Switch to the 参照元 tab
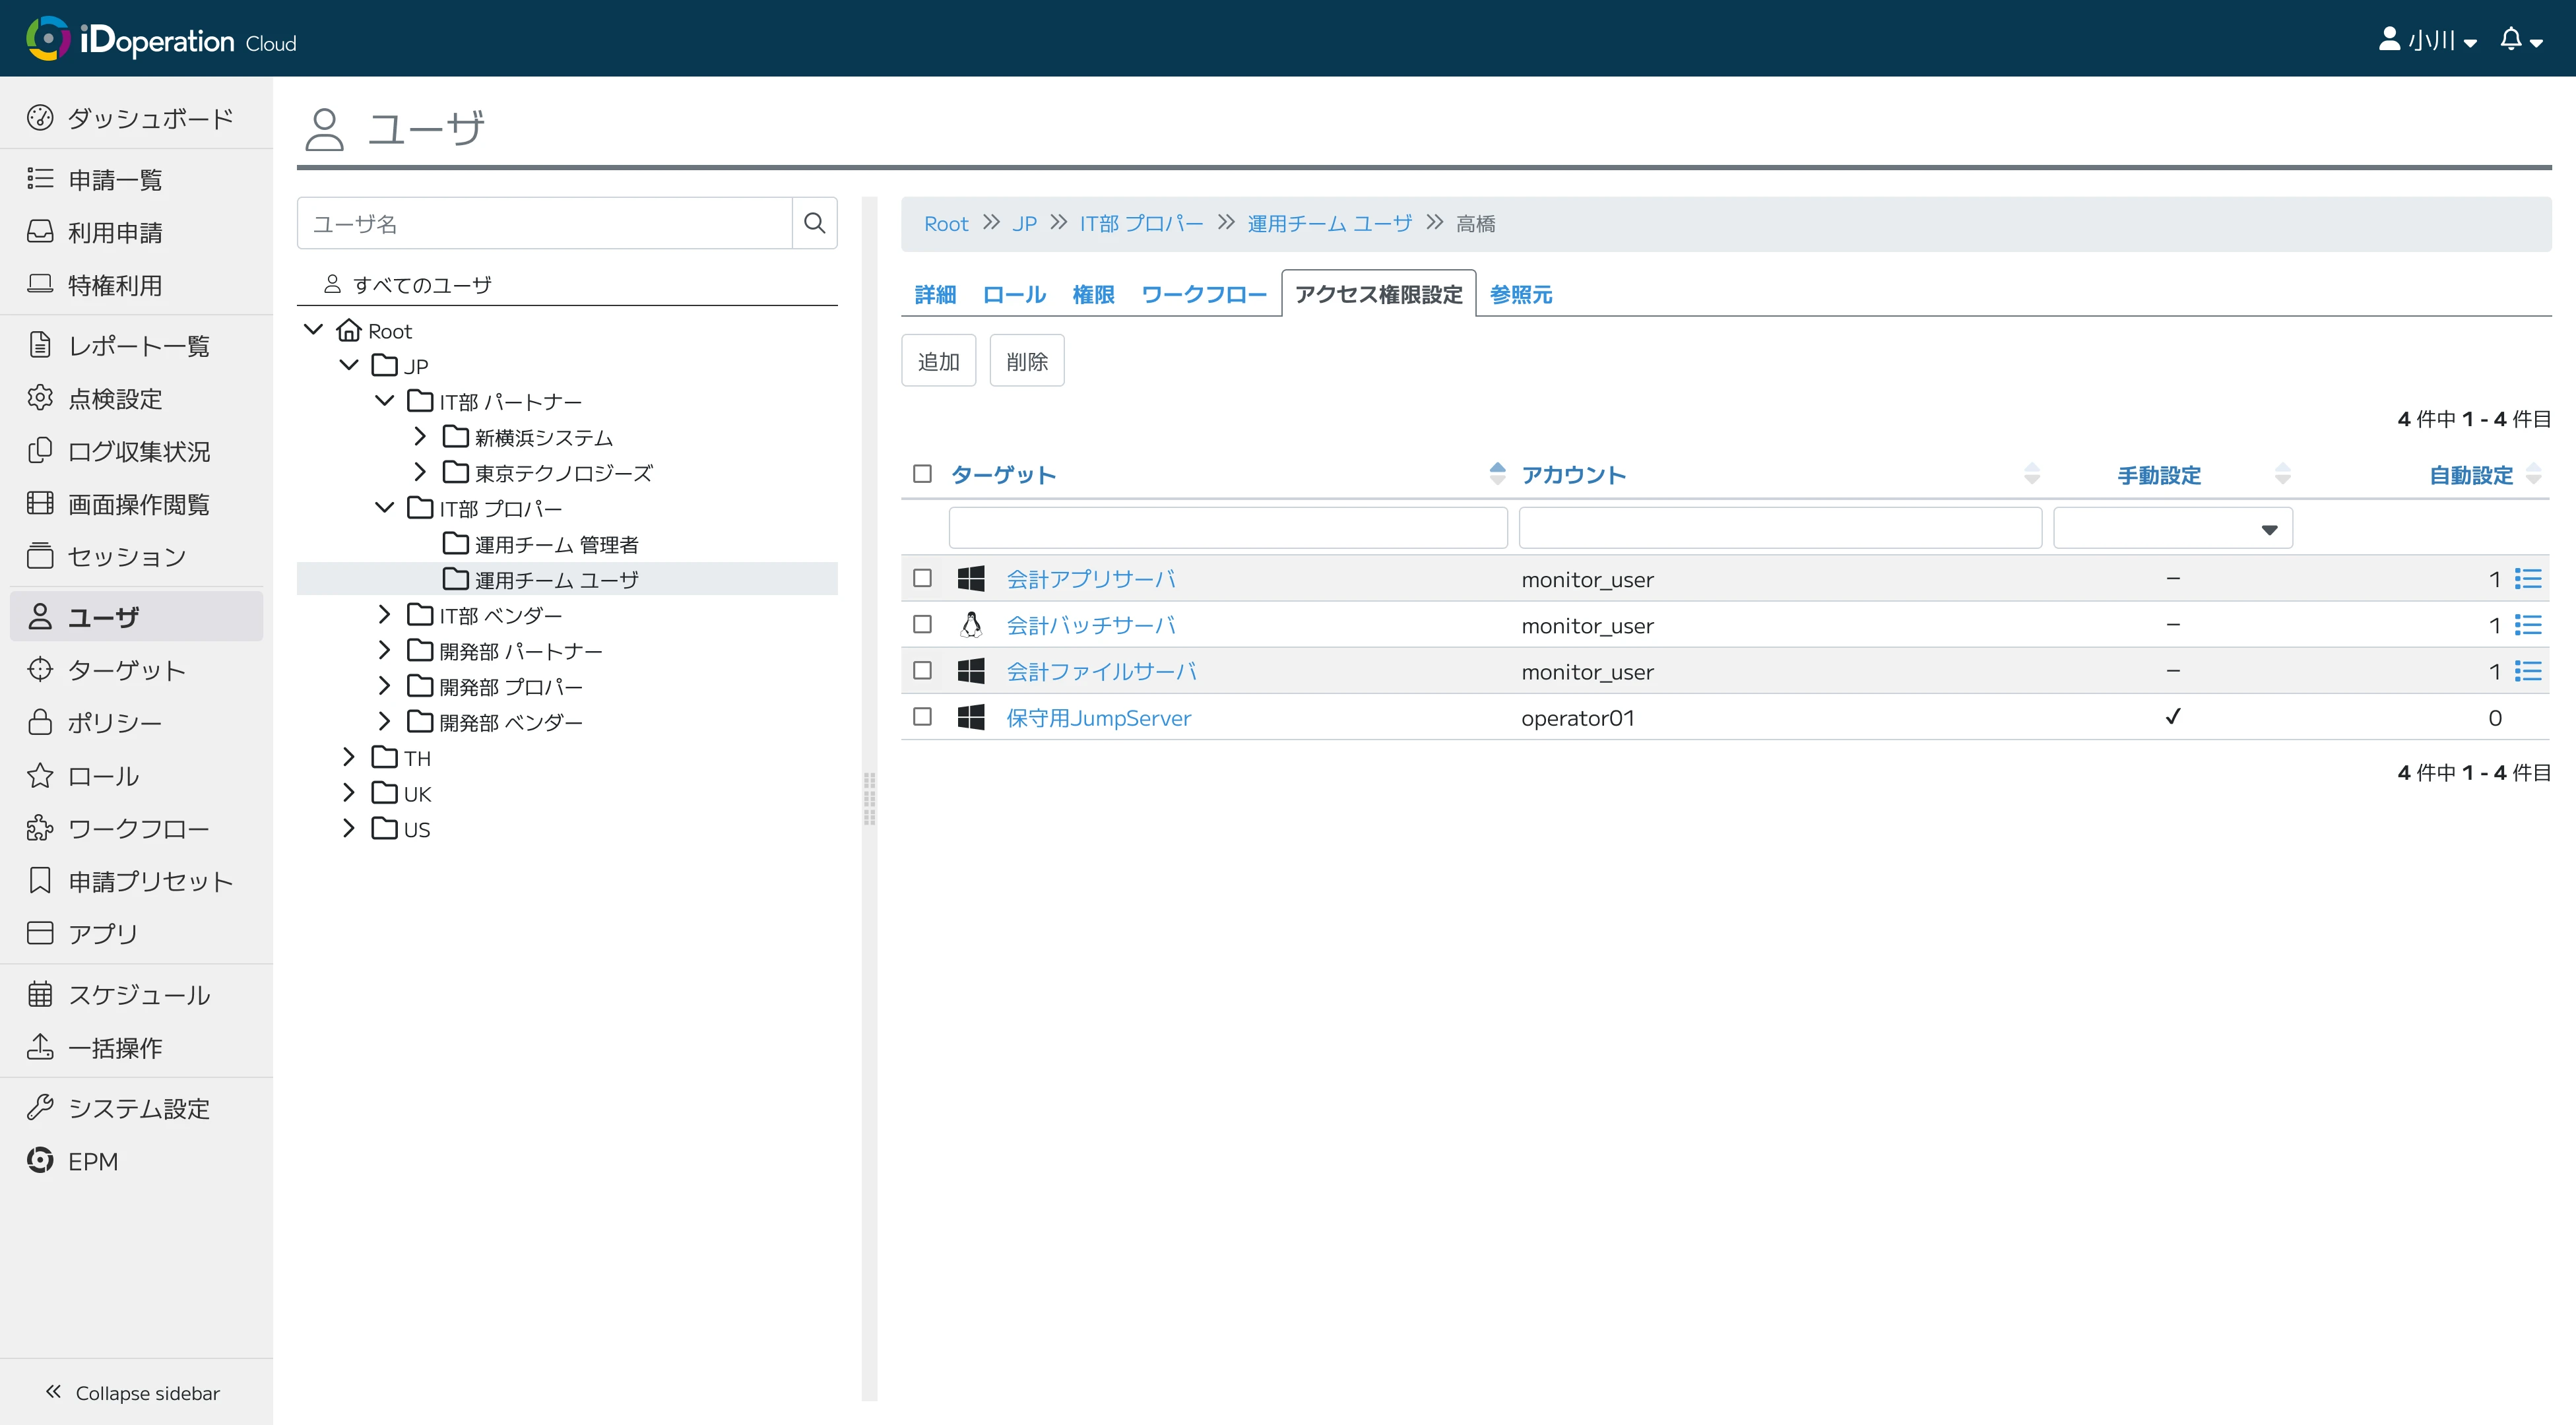Viewport: 2576px width, 1425px height. pos(1520,295)
